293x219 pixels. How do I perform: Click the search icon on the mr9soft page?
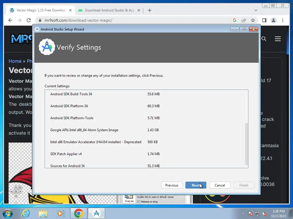(x=264, y=39)
